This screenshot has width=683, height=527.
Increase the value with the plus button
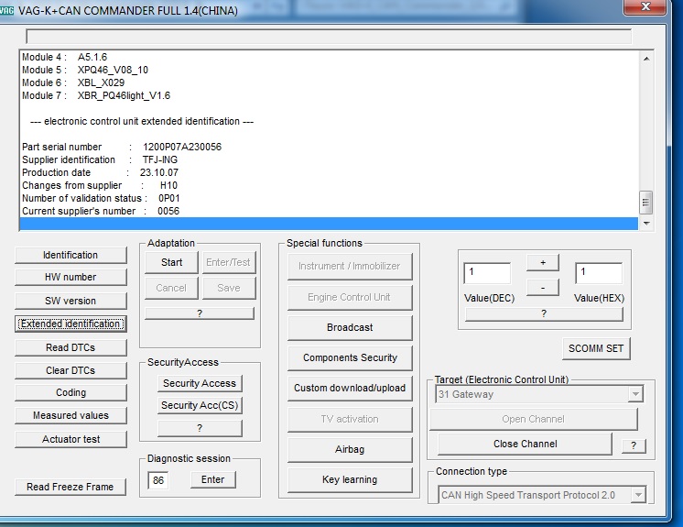click(542, 263)
